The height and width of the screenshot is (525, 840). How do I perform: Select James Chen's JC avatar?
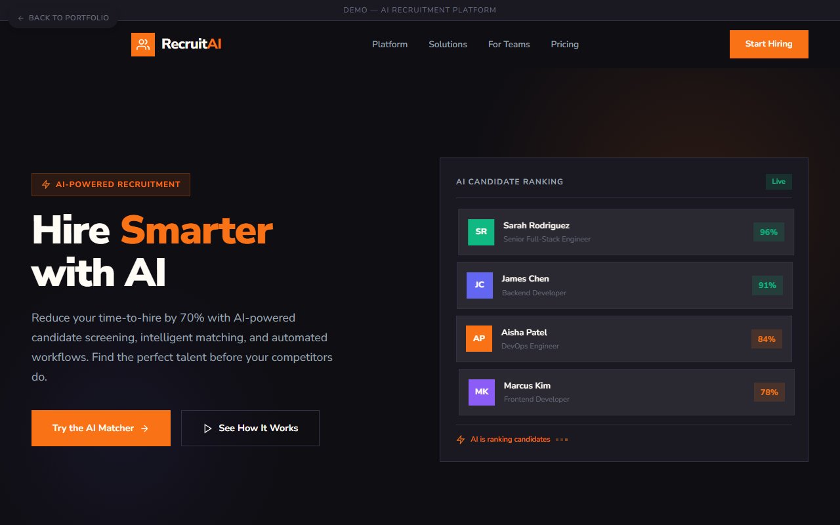480,285
